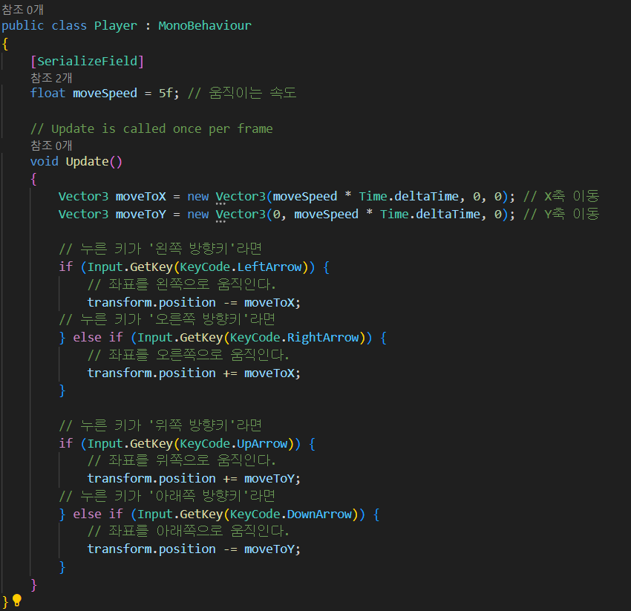
Task: Click the '좌표를 오른쪽으로 움직인다' comment
Action: [x=189, y=355]
